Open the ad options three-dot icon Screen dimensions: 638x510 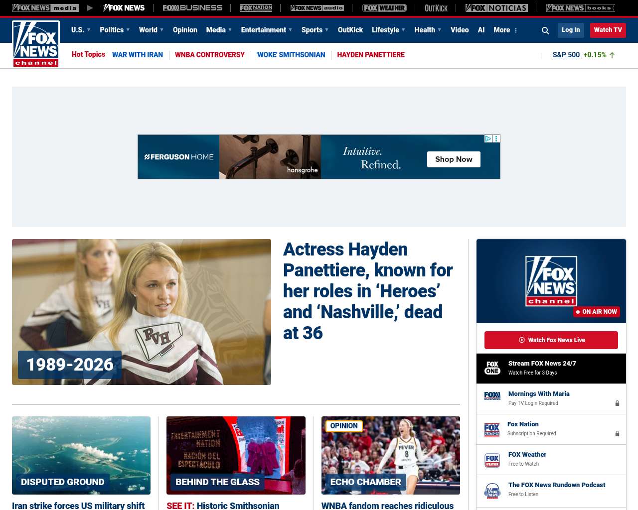[496, 139]
